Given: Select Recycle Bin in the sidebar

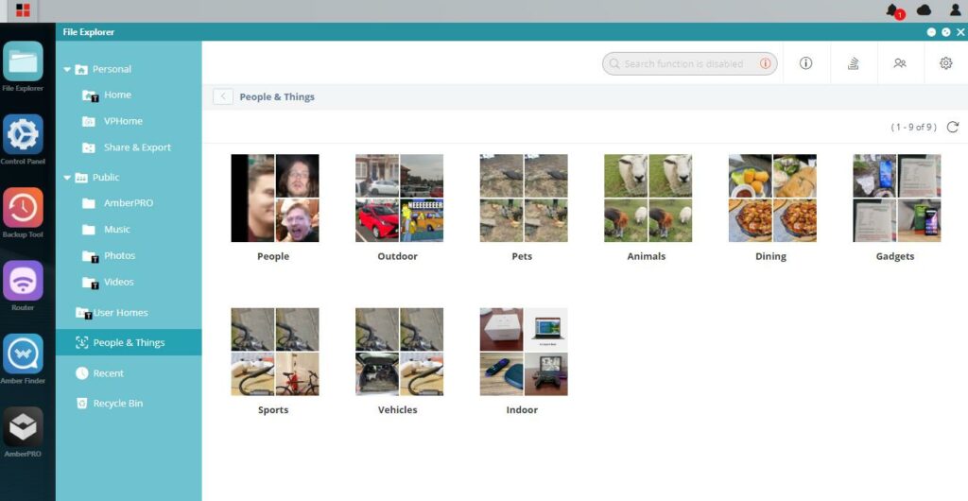Looking at the screenshot, I should click(x=117, y=404).
